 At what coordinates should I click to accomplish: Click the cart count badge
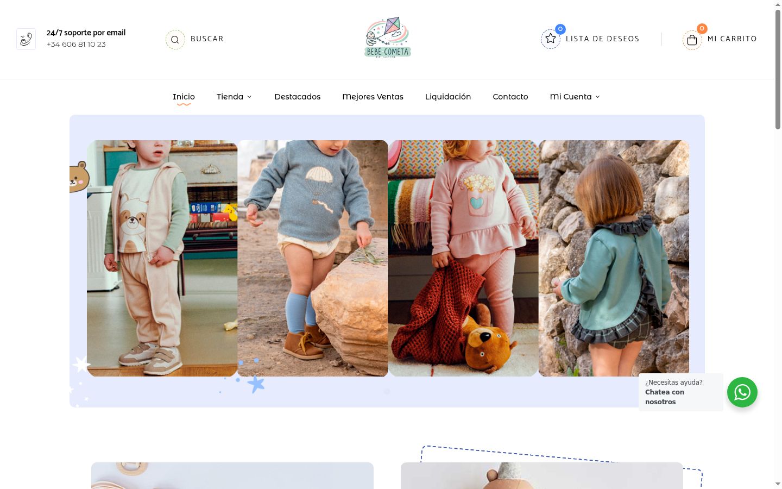click(702, 28)
